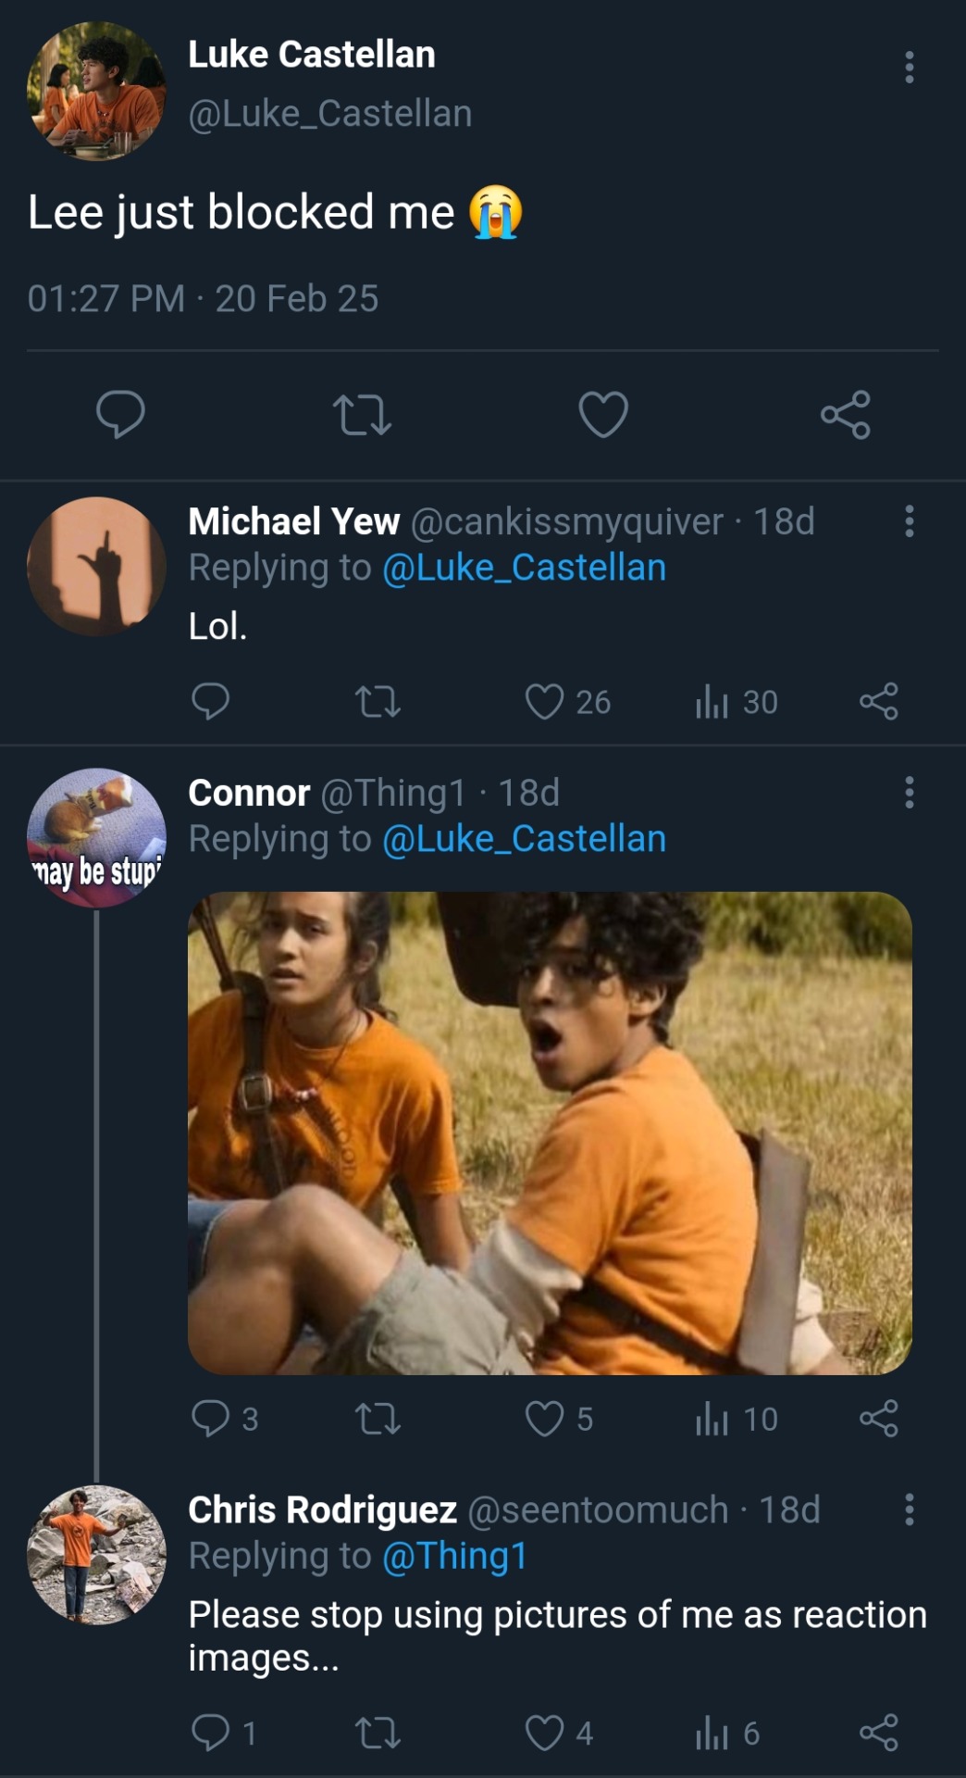Viewport: 966px width, 1778px height.
Task: Reply to Connor's reaction image tweet
Action: 210,1419
